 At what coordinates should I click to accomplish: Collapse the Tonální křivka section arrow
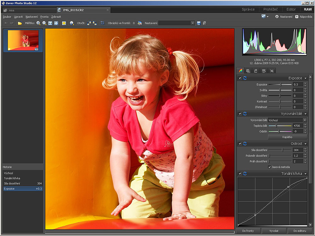coord(306,174)
